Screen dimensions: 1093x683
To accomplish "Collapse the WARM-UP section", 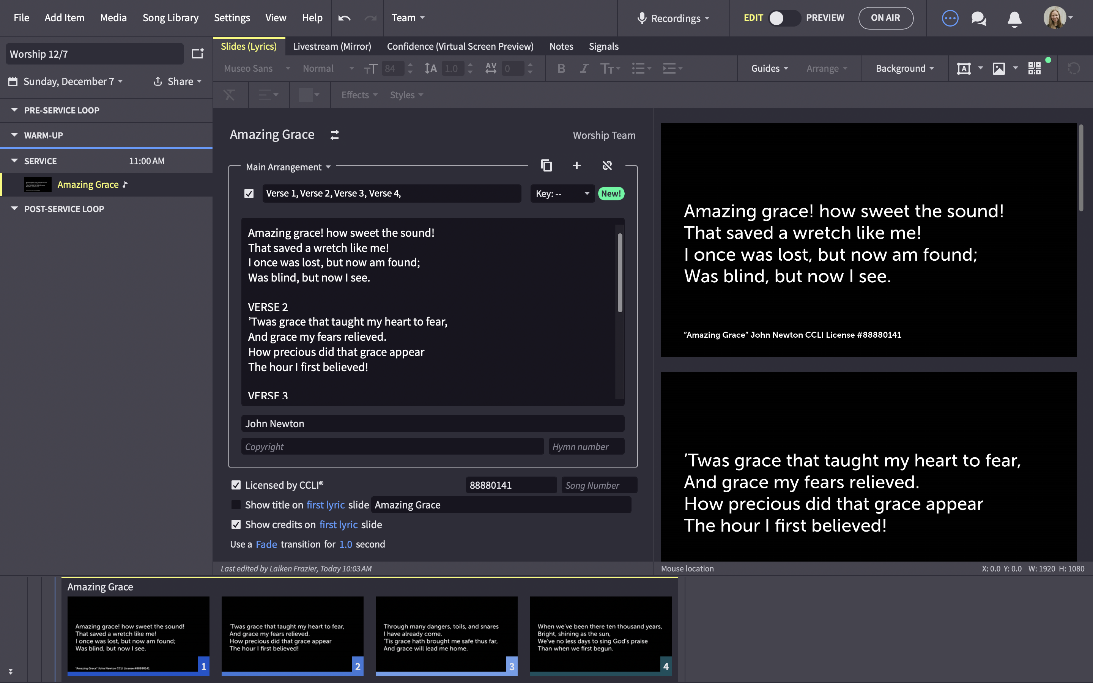I will click(x=14, y=135).
